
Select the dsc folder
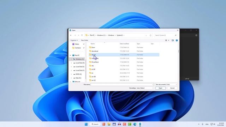(124, 66)
